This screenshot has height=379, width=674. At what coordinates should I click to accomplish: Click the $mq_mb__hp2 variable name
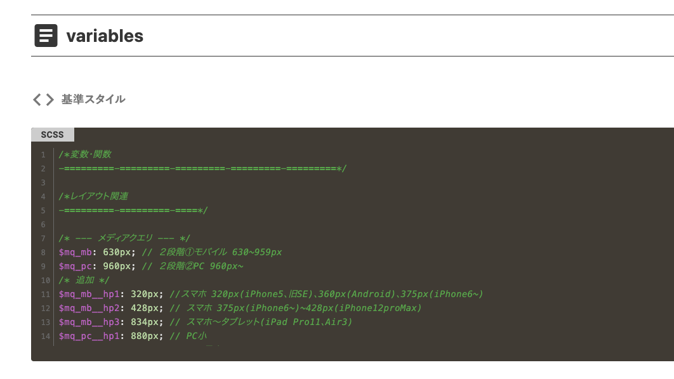coord(89,308)
